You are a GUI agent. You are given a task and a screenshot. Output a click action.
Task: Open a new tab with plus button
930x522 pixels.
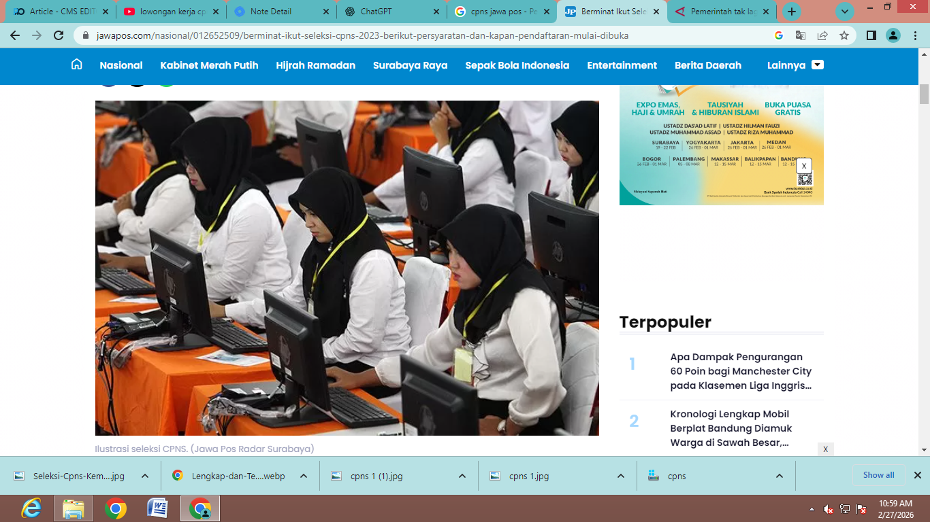click(x=791, y=12)
